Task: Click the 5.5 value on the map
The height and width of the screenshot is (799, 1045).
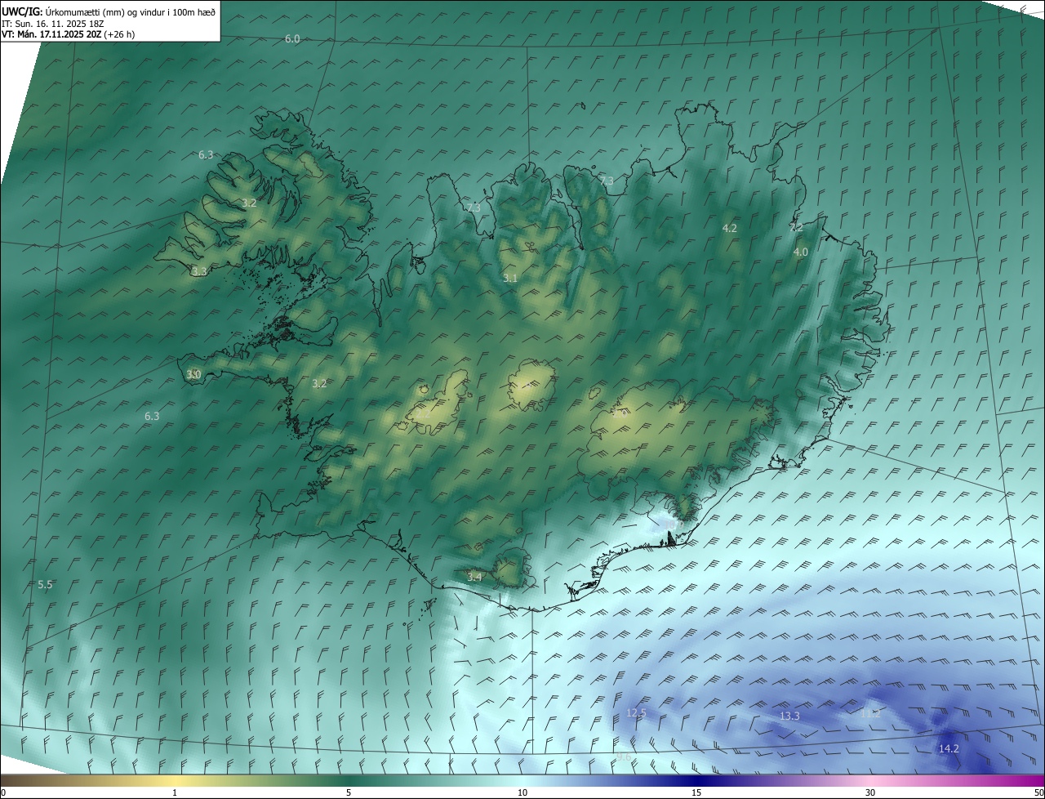Action: point(45,585)
